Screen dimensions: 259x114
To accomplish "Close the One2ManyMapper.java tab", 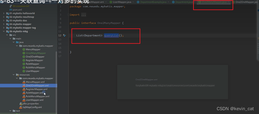I will pos(229,2).
